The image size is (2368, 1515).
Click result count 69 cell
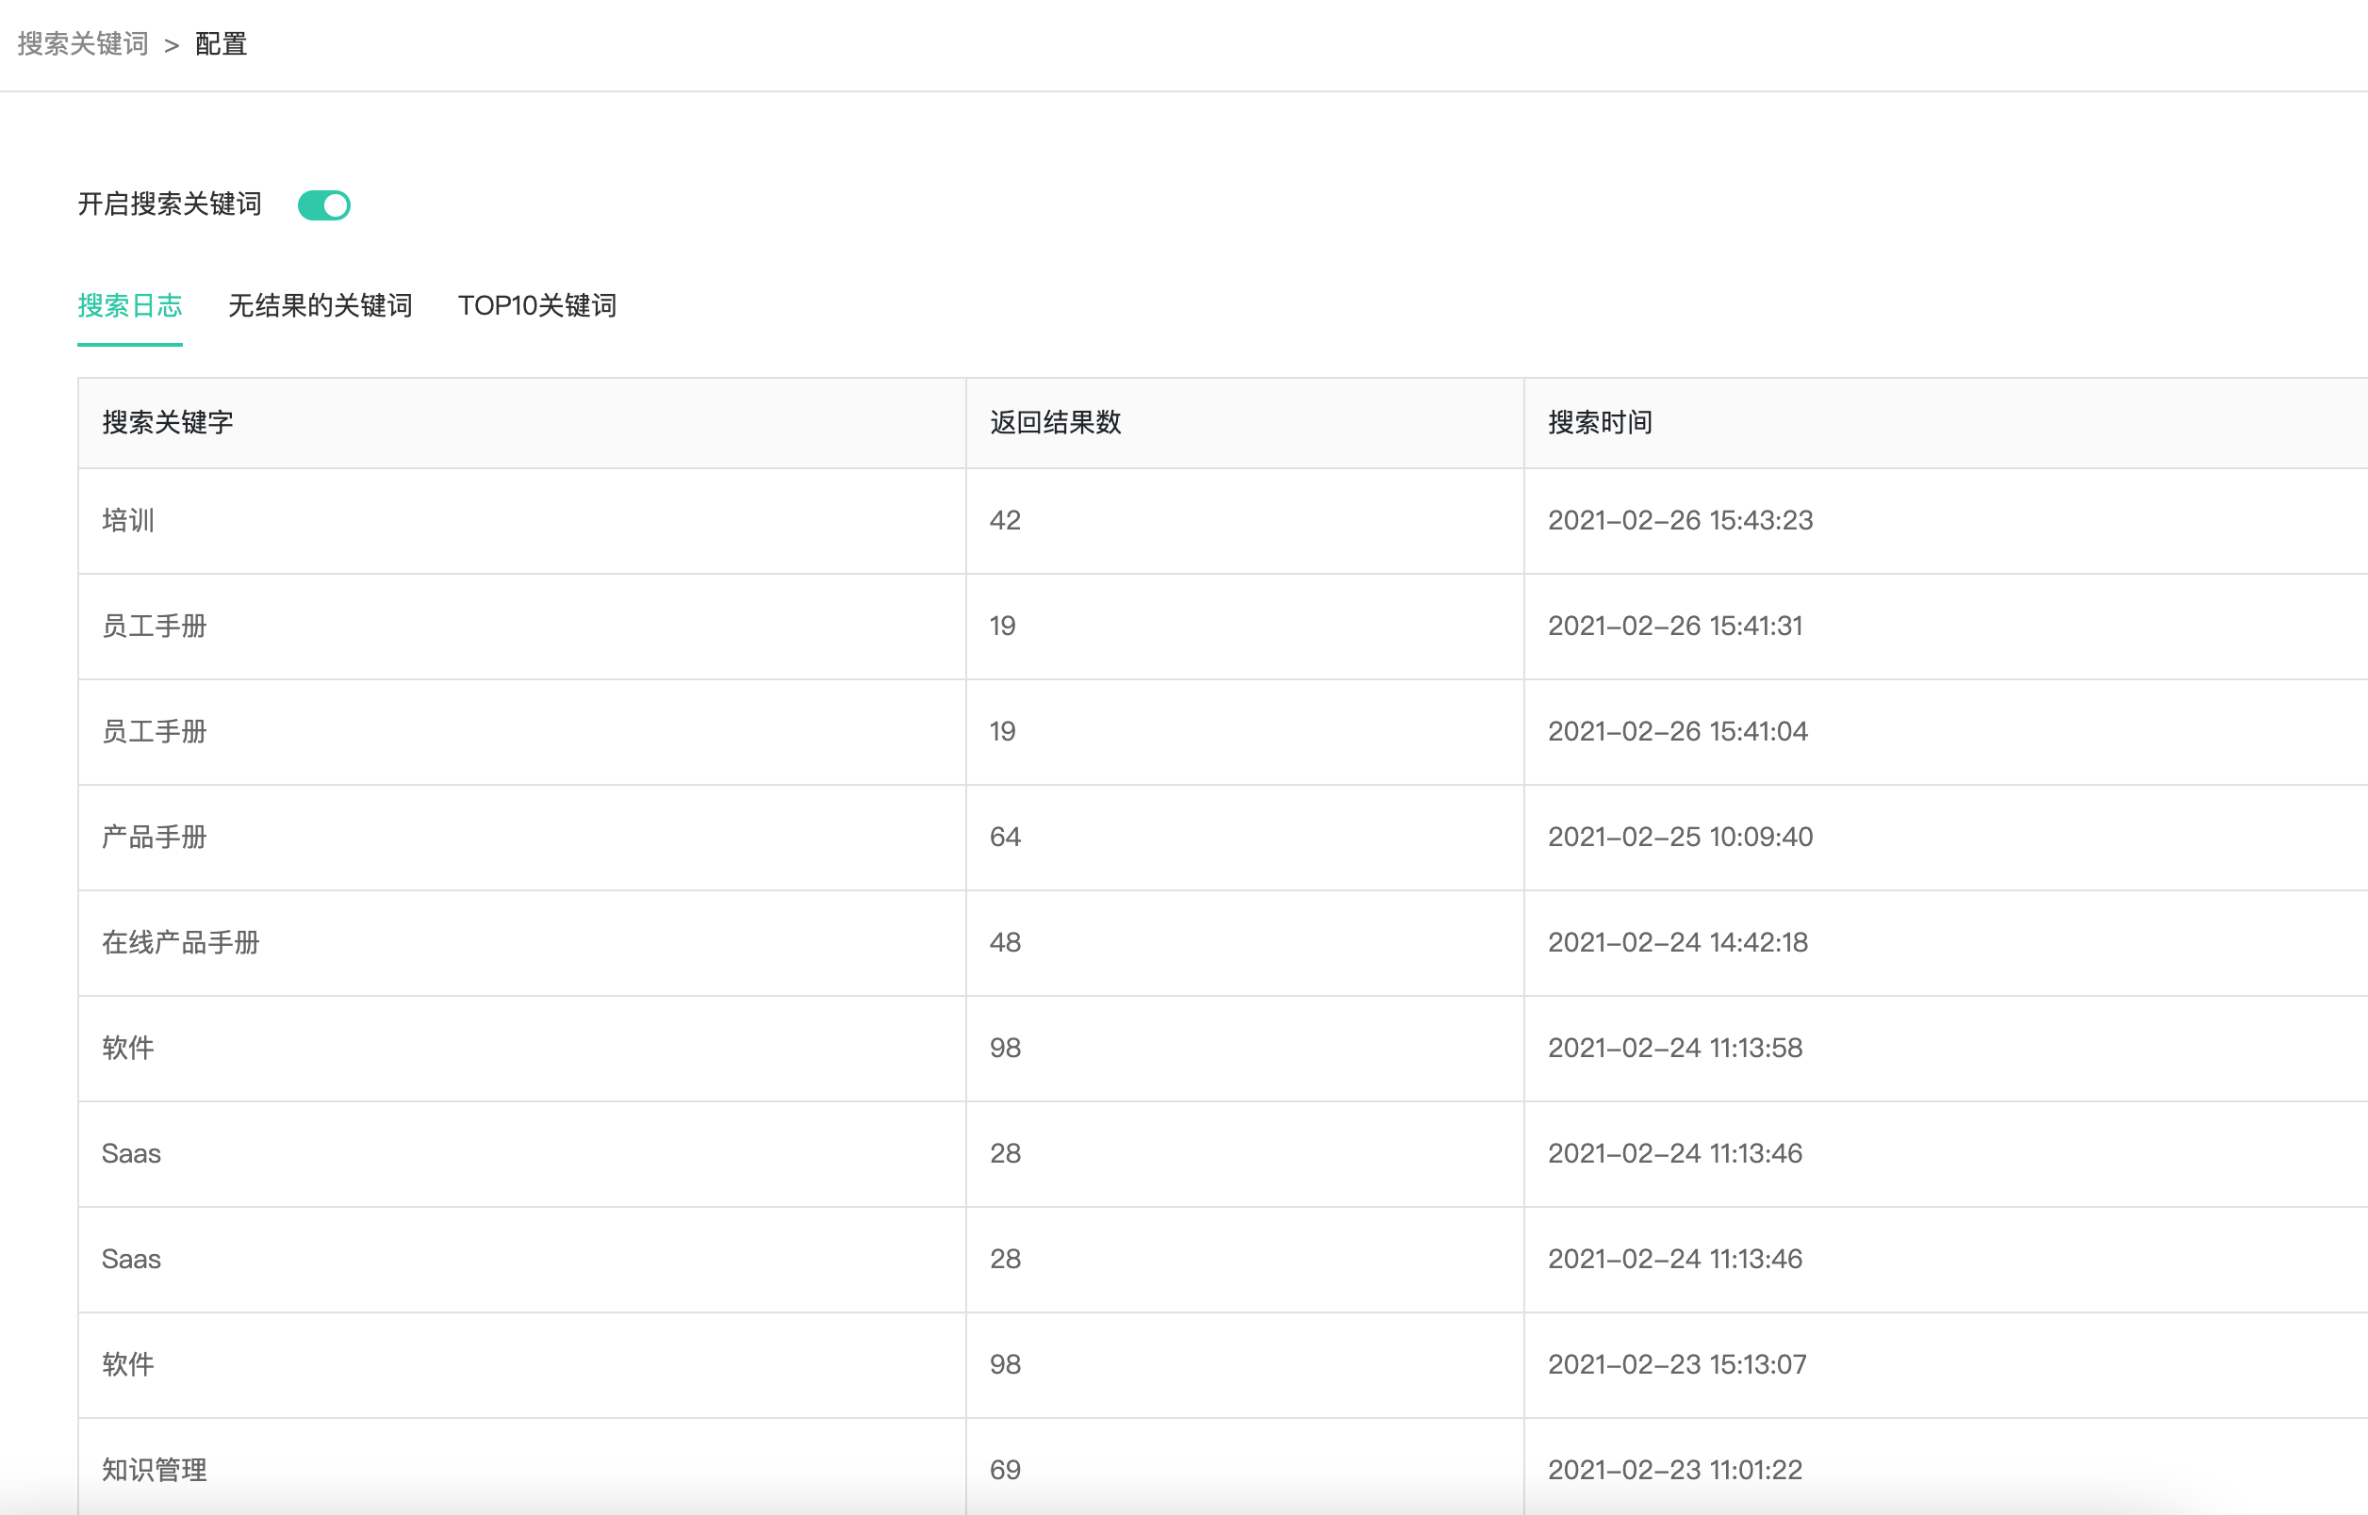click(x=1005, y=1470)
